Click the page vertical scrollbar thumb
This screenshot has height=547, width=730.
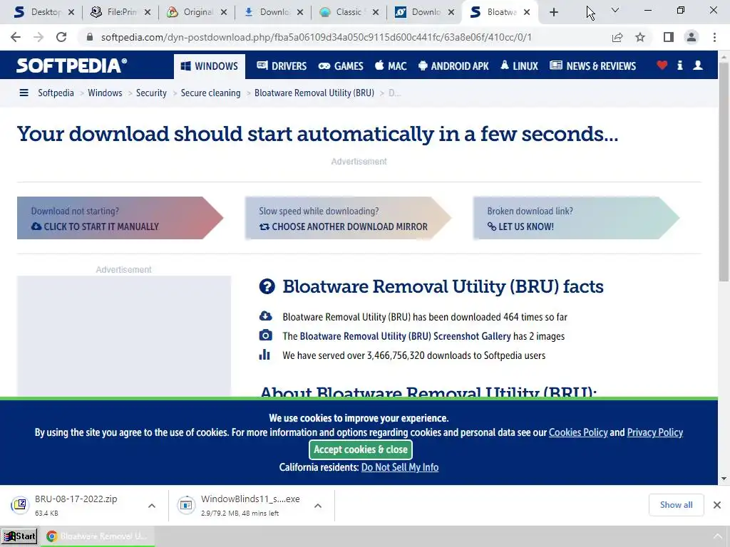click(x=724, y=172)
